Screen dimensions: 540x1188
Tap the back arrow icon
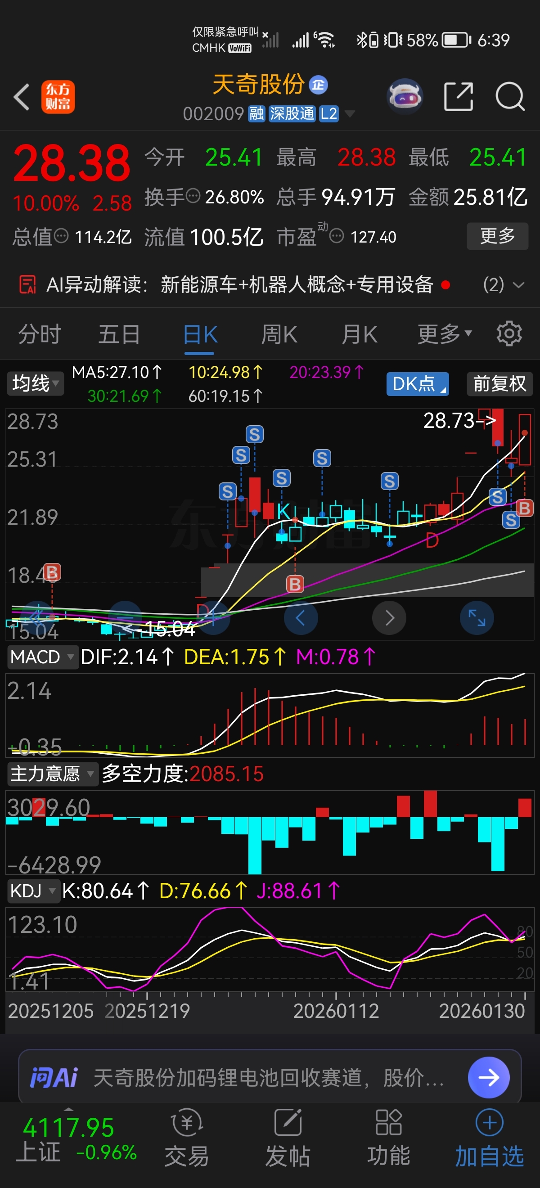[22, 97]
